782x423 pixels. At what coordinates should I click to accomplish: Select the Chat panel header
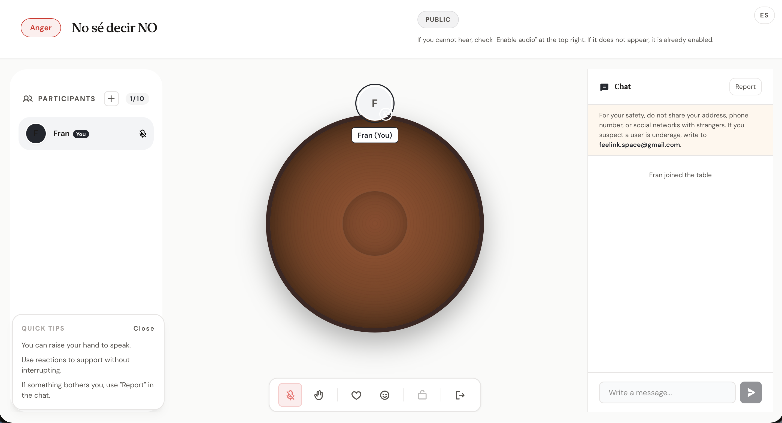pos(622,87)
